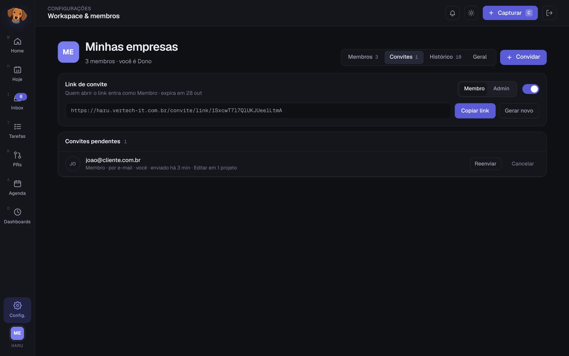The width and height of the screenshot is (569, 356).
Task: Select Admin role for invite link
Action: (x=501, y=89)
